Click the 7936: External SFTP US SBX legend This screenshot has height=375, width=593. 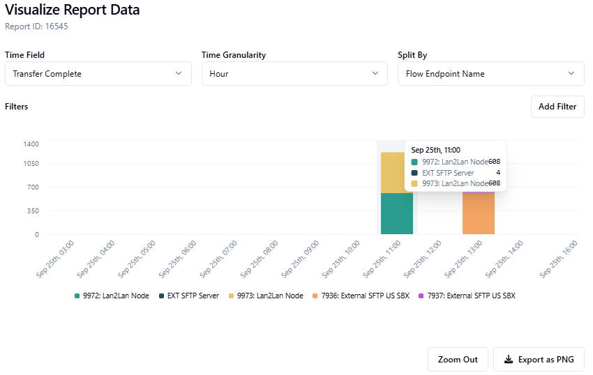361,296
